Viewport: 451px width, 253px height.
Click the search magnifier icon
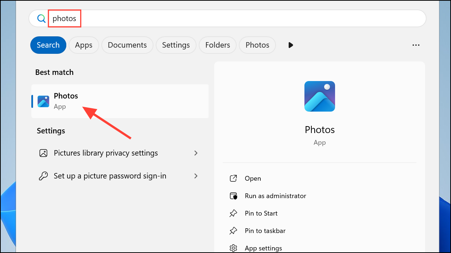point(42,19)
